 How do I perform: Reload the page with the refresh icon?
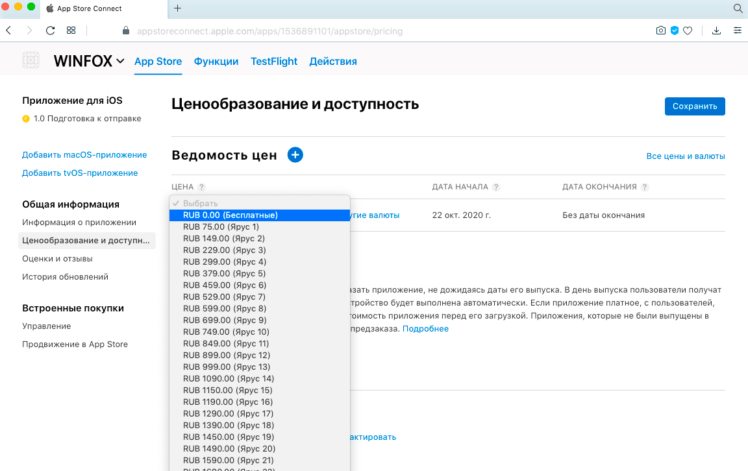coord(50,30)
